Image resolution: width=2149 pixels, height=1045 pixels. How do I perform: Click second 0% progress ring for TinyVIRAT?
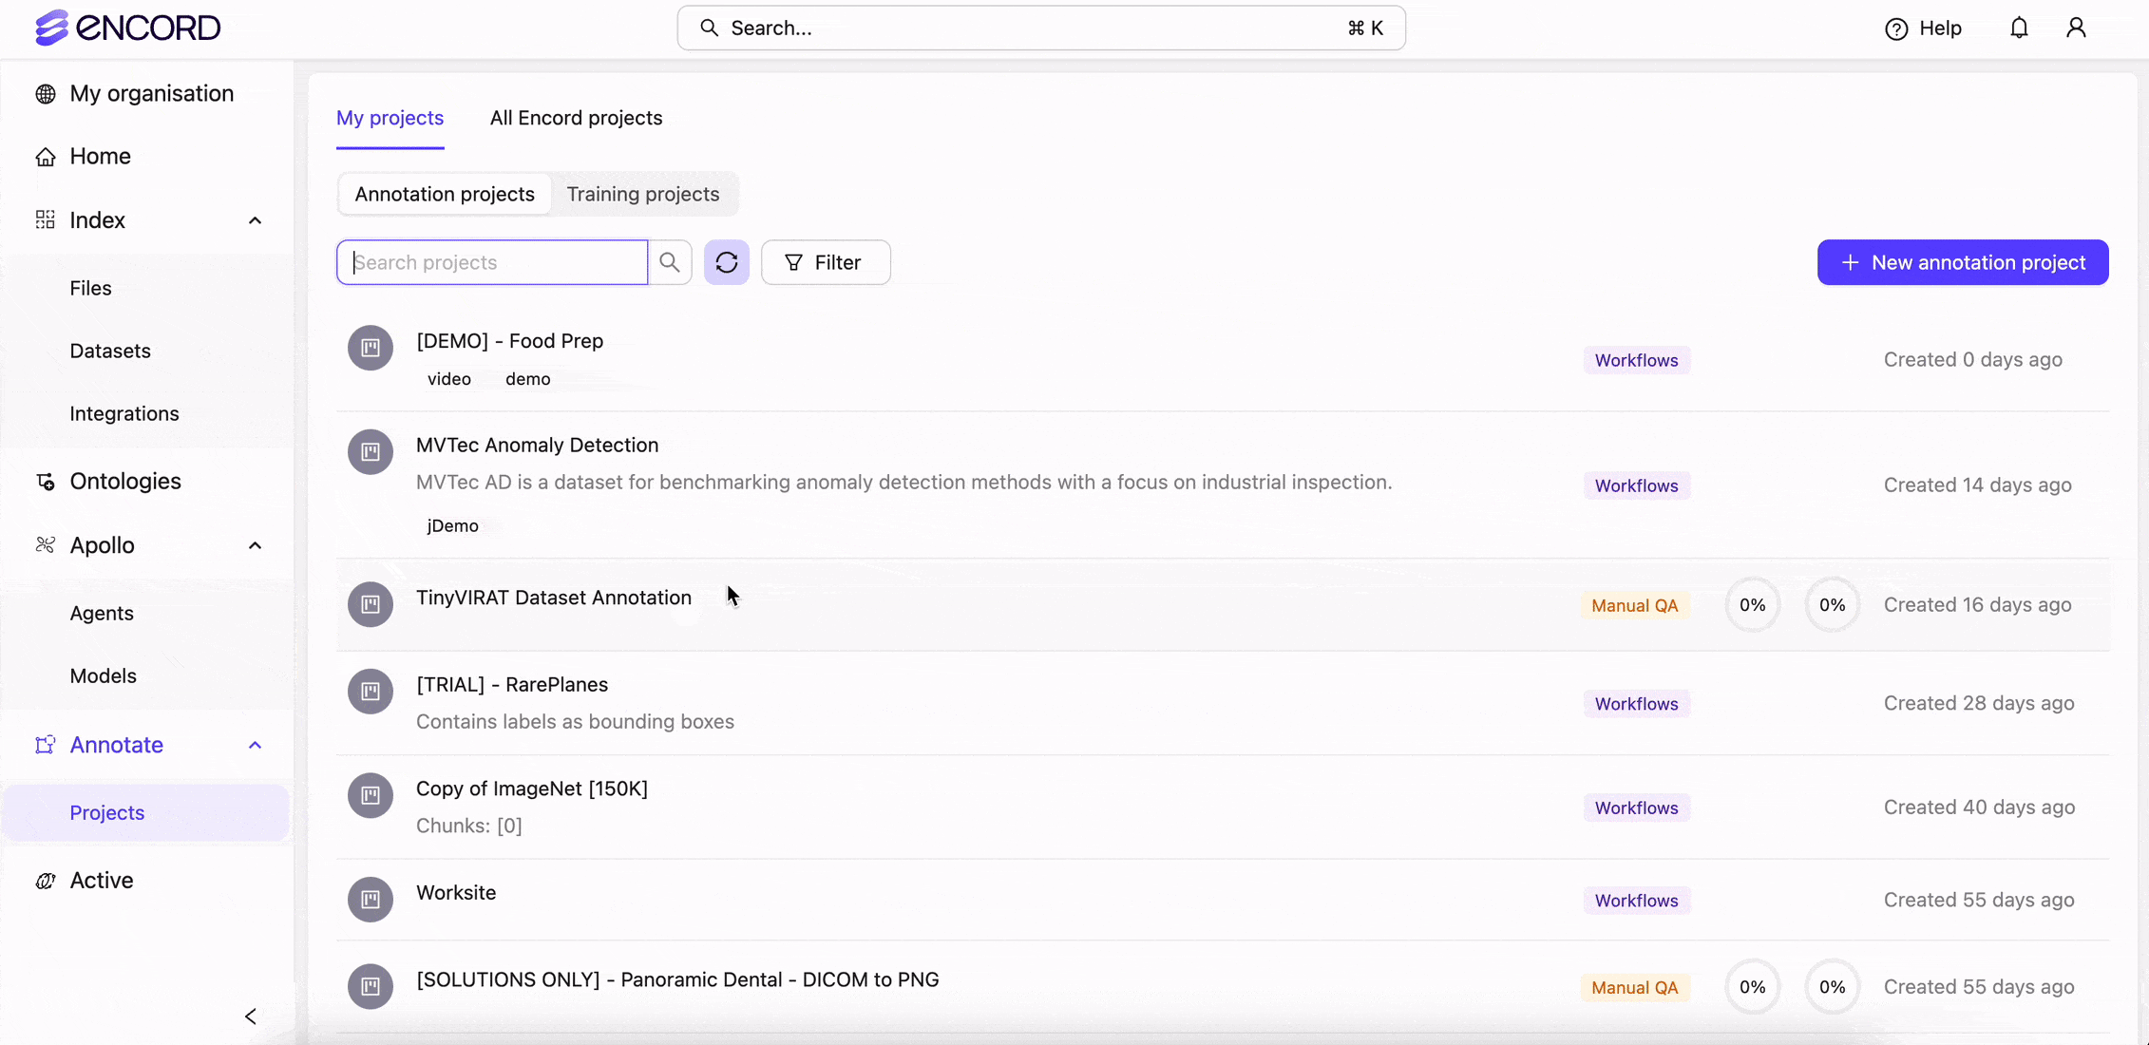[1832, 605]
